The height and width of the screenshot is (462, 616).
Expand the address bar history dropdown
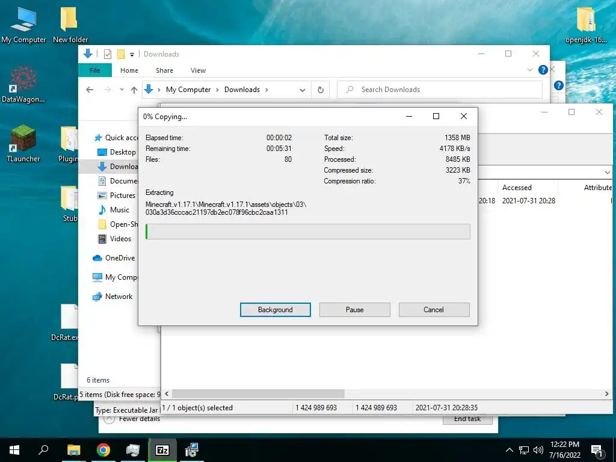pos(302,90)
